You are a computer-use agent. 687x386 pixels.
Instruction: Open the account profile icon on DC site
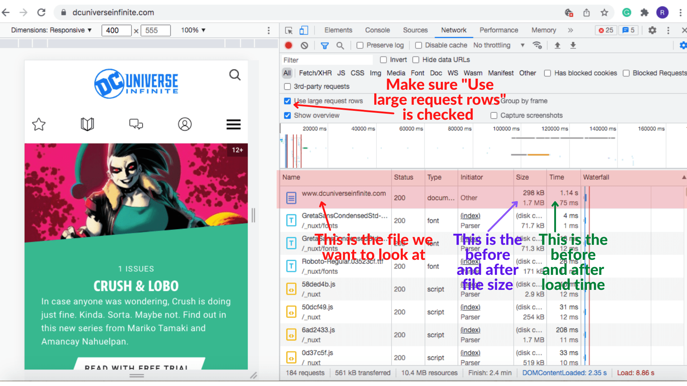click(x=185, y=124)
